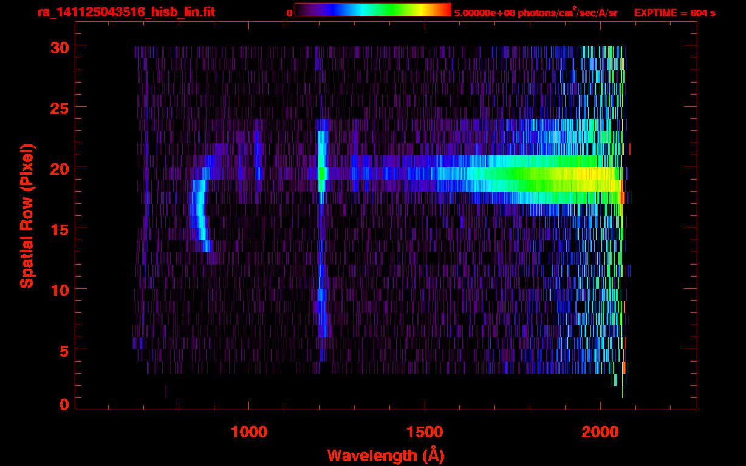746x466 pixels.
Task: Click the 5.00000e+06 photons units label
Action: (536, 13)
